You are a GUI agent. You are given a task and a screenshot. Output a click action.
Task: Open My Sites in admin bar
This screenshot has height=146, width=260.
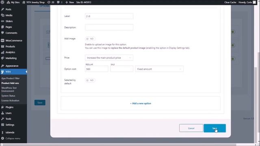click(13, 2)
